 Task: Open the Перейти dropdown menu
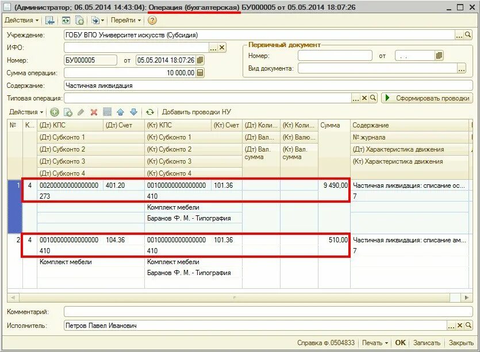tap(126, 21)
